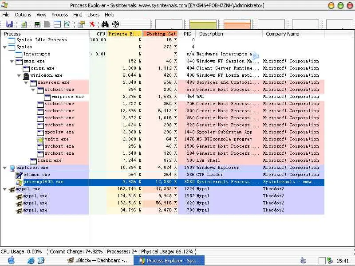
Task: Open the Properties toolbar icon
Action: pyautogui.click(x=81, y=24)
